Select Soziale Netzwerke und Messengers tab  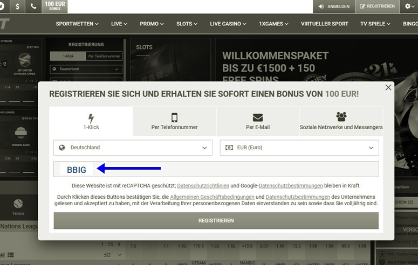(341, 121)
